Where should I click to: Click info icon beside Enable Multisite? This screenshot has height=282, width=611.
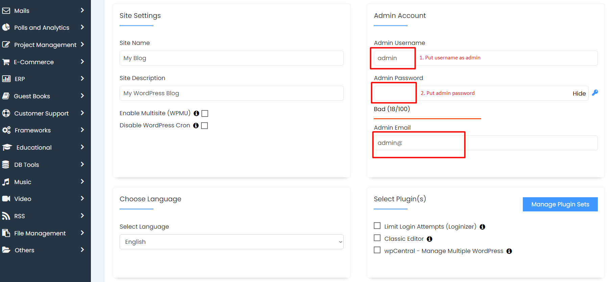click(x=196, y=113)
